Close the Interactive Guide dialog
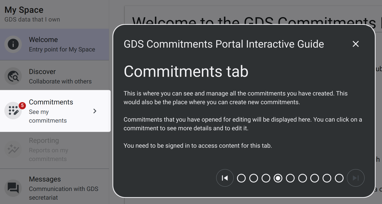Screen dimensions: 382x204 (356, 44)
